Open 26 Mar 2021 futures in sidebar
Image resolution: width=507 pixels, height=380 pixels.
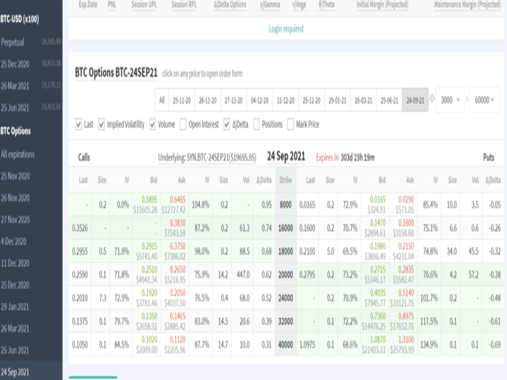(15, 86)
